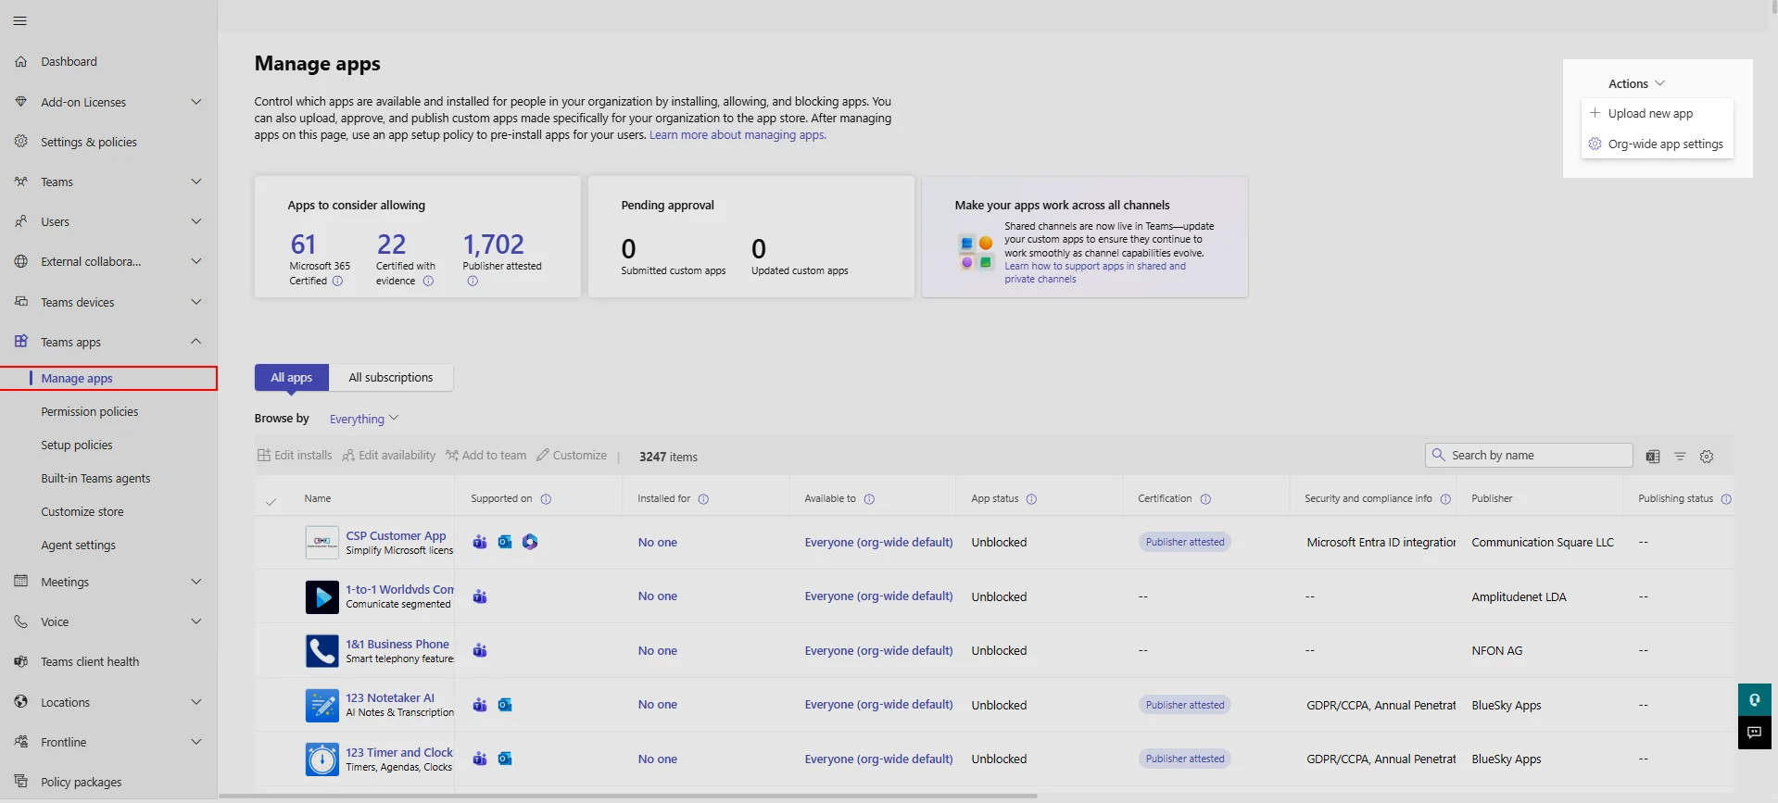Click Everyone (org-wide default) for 123 Timer row
1778x803 pixels.
[878, 759]
